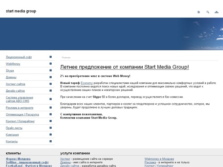223x167 pixels.
Task: Open the Skype menu link
Action: 10,71
